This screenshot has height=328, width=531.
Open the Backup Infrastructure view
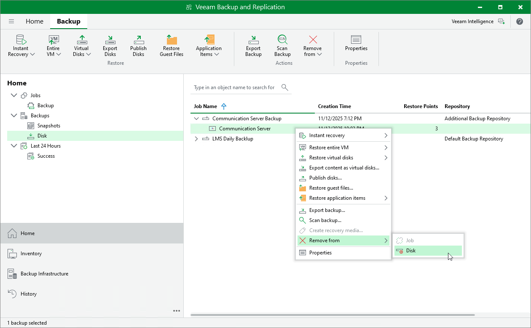[44, 274]
